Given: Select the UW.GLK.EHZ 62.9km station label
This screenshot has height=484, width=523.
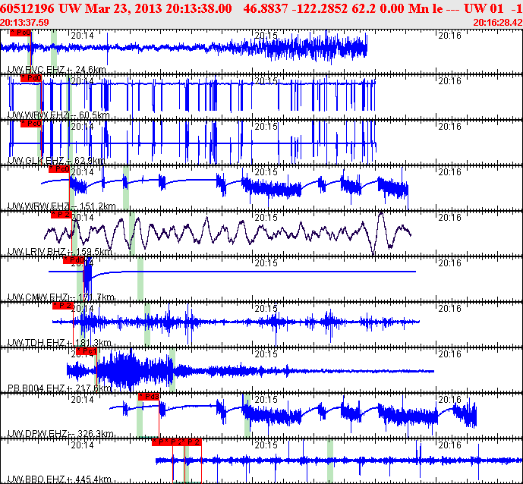Looking at the screenshot, I should (x=56, y=161).
